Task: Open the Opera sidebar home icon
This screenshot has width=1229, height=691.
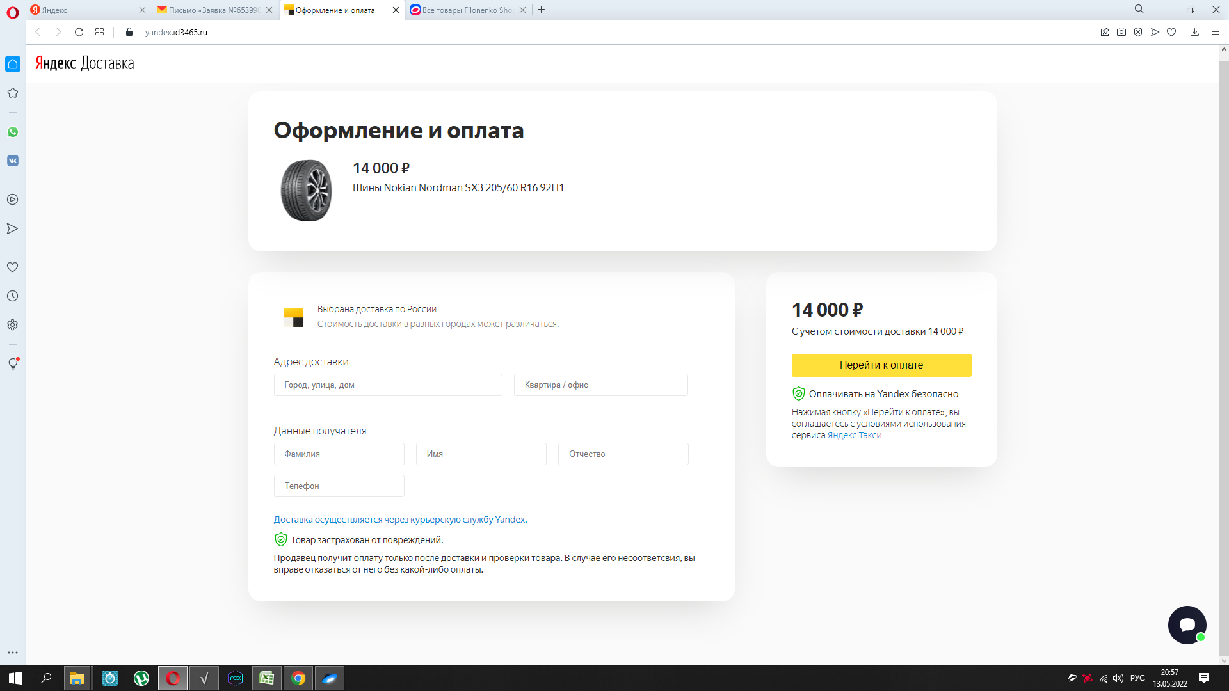Action: click(x=13, y=64)
